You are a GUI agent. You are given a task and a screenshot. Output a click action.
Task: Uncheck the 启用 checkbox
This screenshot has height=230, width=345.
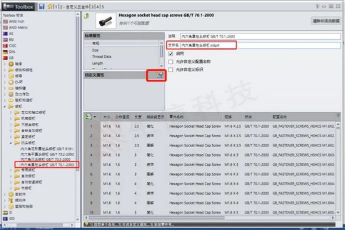pyautogui.click(x=171, y=53)
